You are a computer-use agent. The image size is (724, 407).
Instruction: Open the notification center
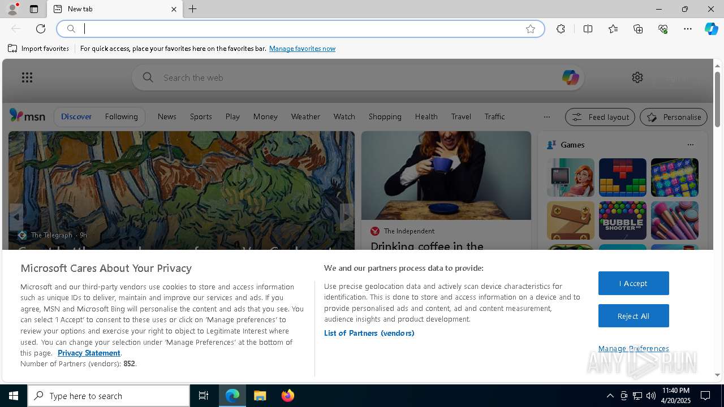coord(705,396)
